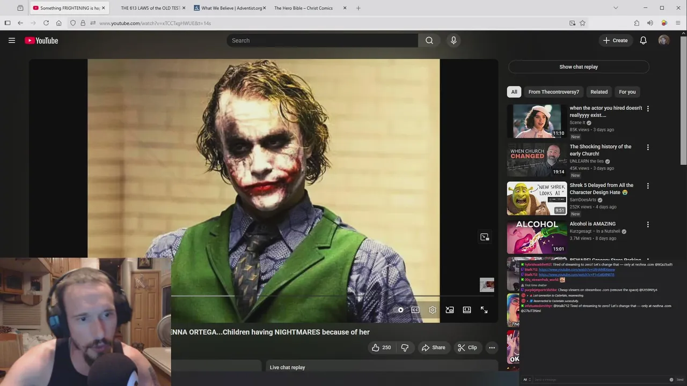This screenshot has width=687, height=386.
Task: Click the cast-style icon over the video
Action: (x=485, y=237)
